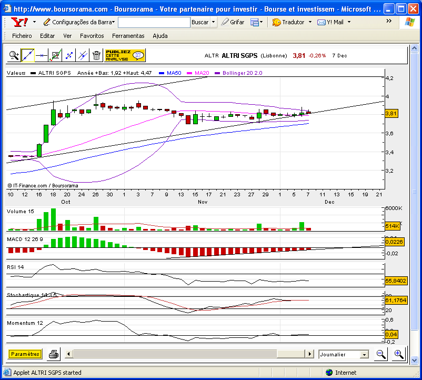
Task: Select the move line points tool
Action: tap(69, 55)
